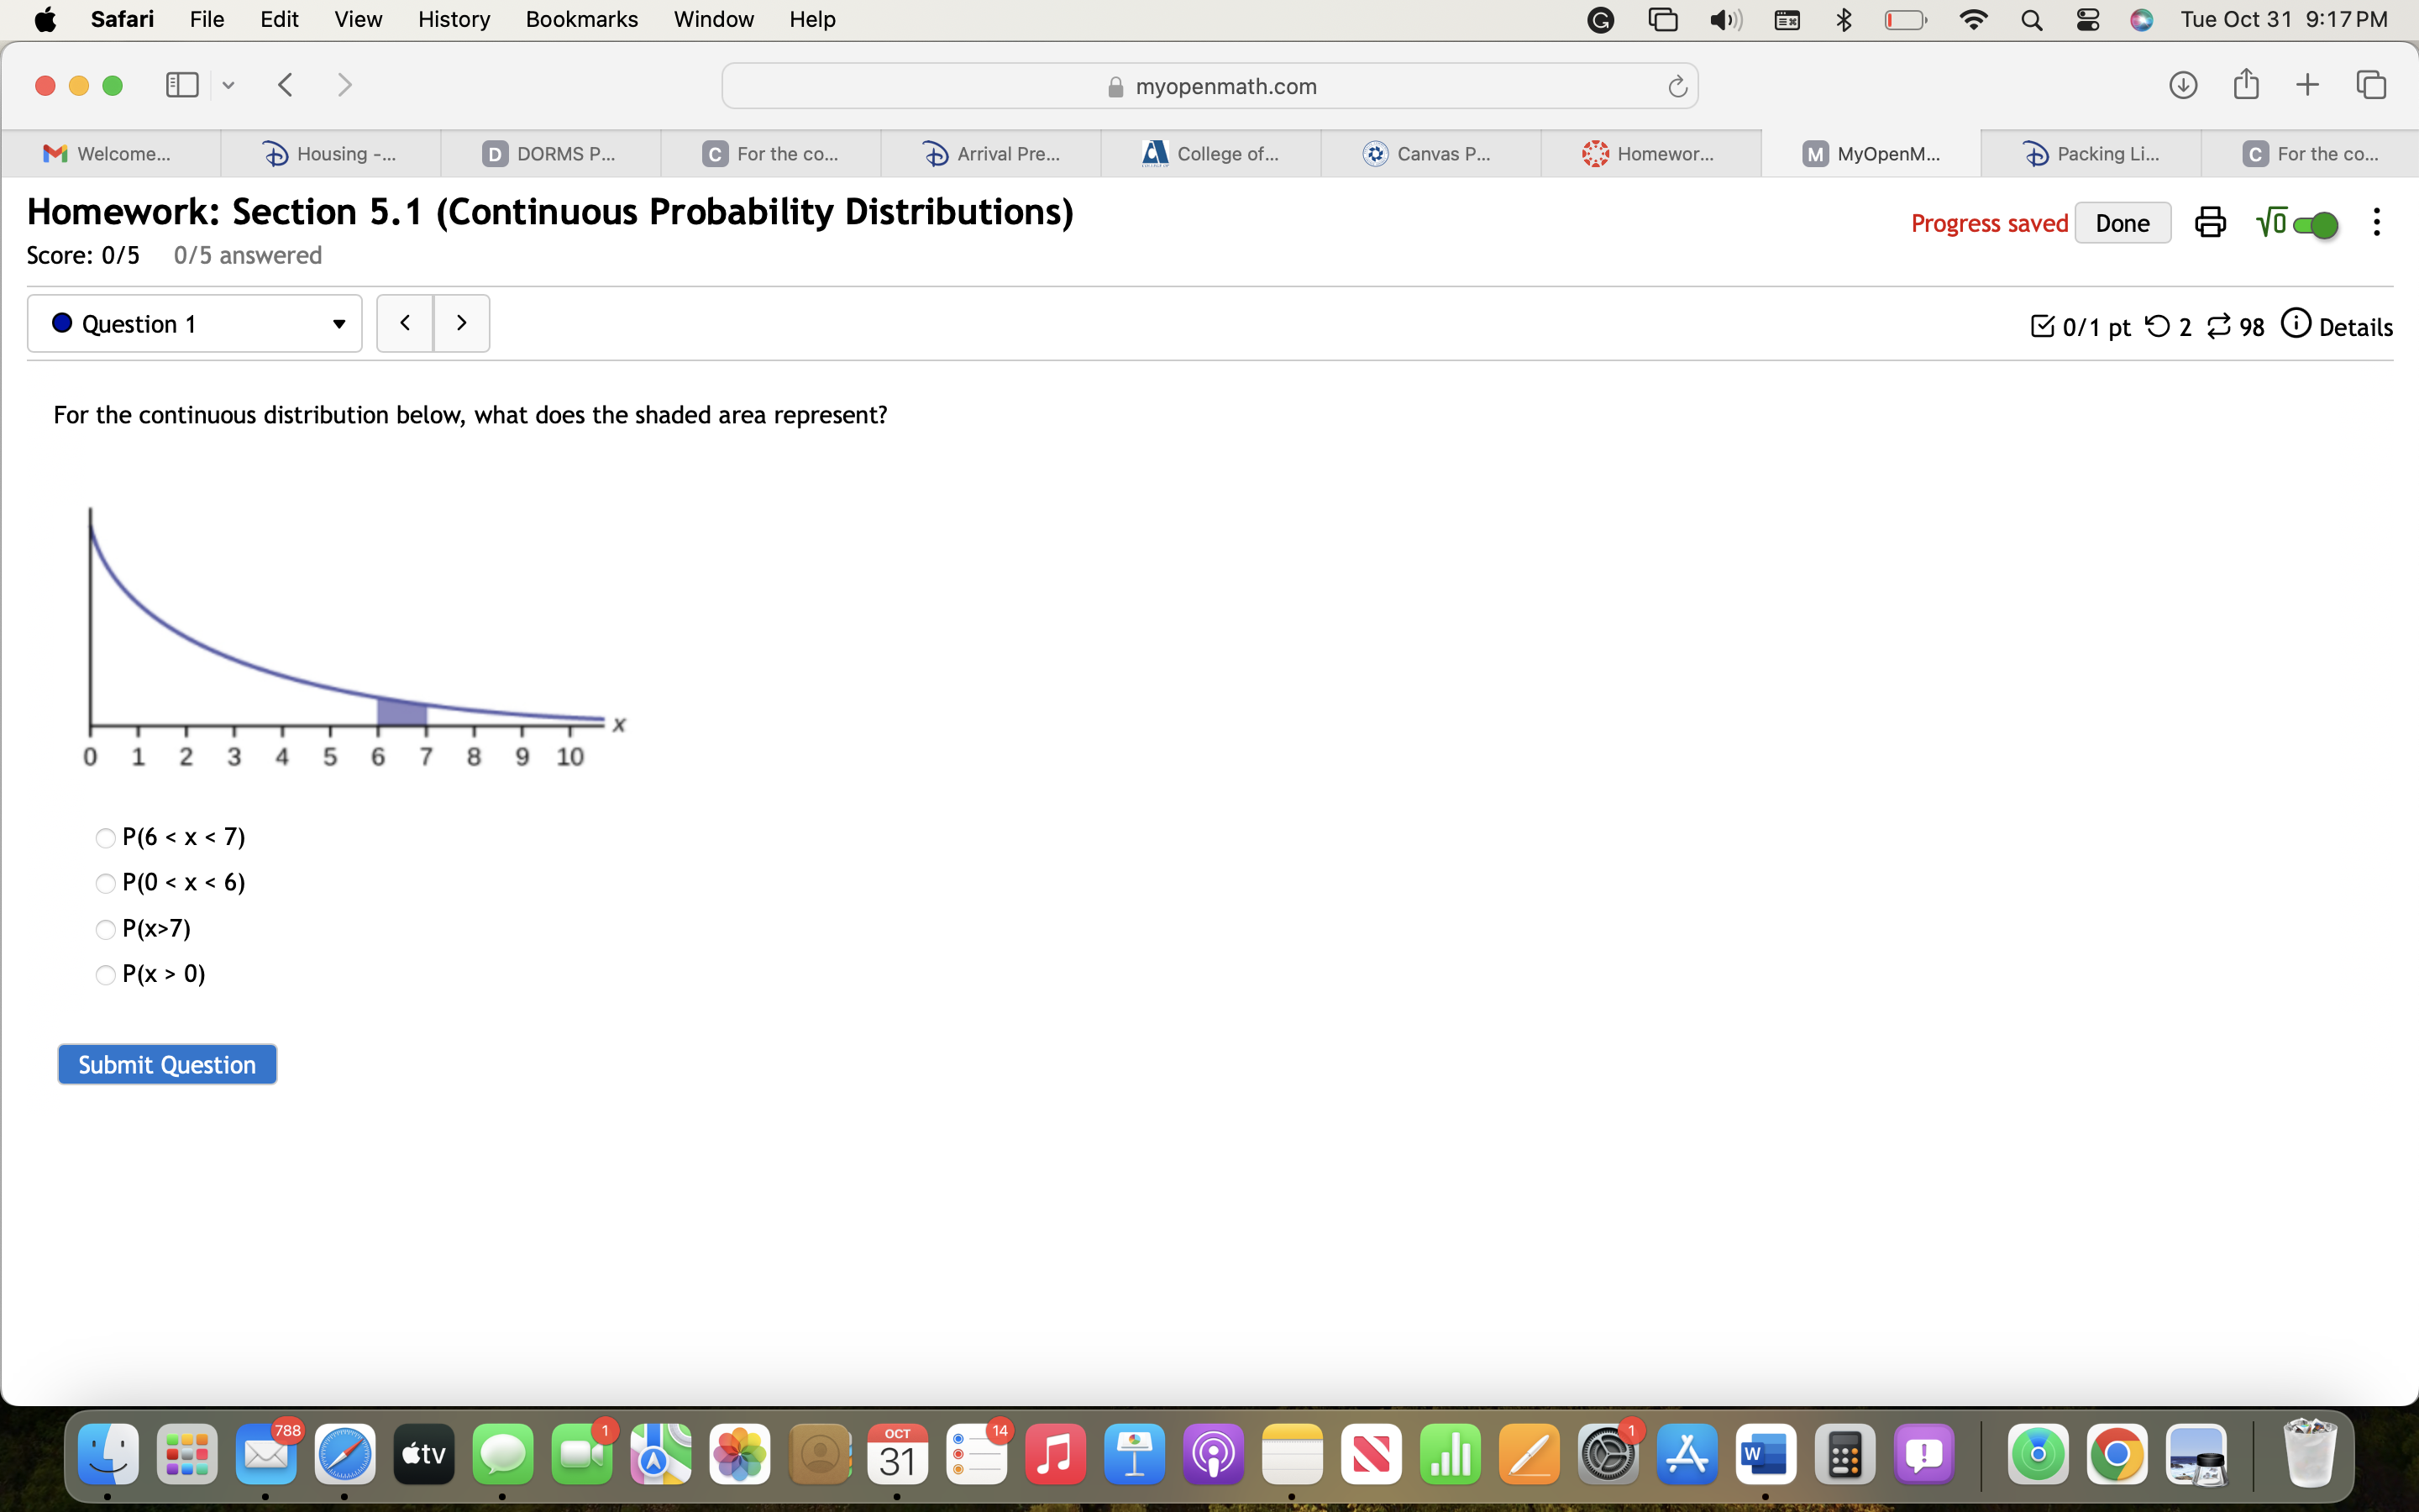Click the print icon next to Done

tap(2210, 222)
